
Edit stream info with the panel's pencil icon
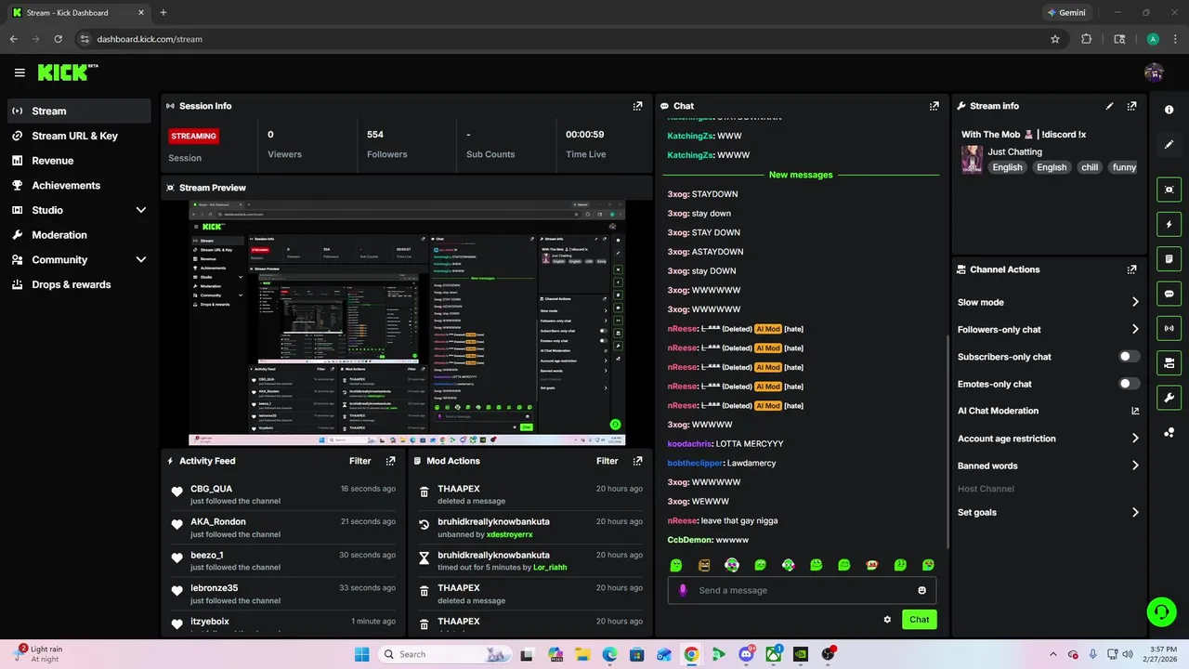click(x=1110, y=106)
